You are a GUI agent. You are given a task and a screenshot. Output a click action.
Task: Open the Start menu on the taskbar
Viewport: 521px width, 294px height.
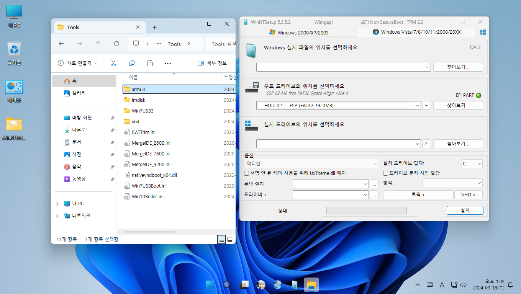click(x=210, y=285)
